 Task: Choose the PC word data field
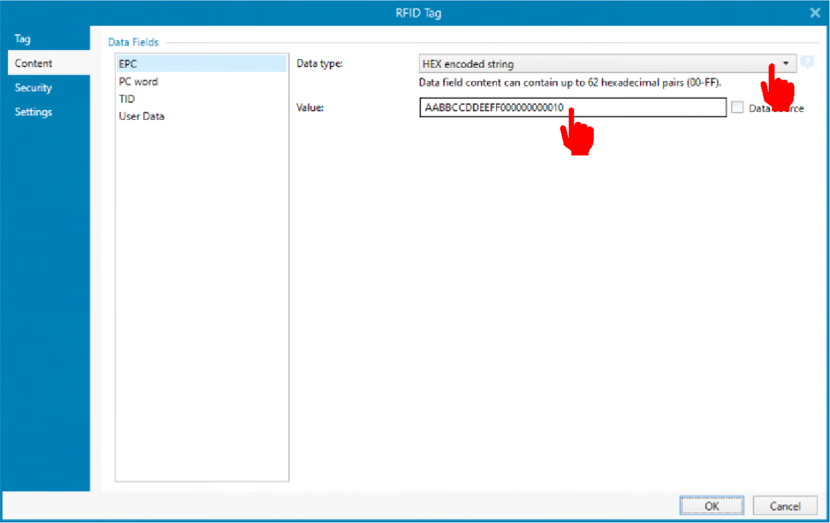[x=138, y=82]
